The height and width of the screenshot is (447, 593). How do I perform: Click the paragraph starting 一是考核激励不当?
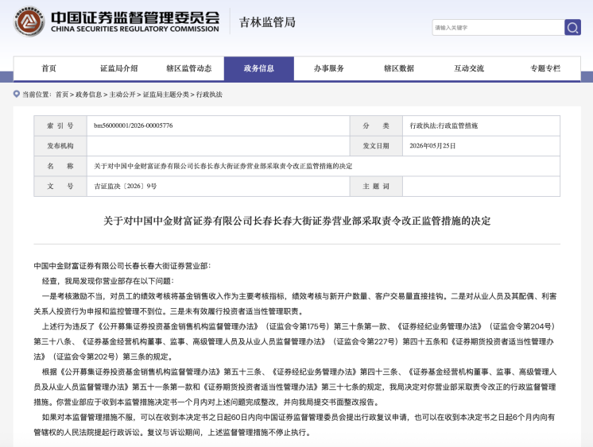pos(295,304)
